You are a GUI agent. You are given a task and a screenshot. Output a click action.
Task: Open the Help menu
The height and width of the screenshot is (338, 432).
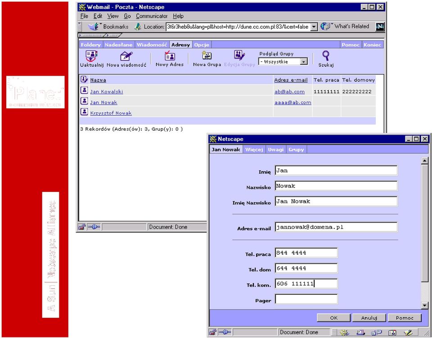178,16
